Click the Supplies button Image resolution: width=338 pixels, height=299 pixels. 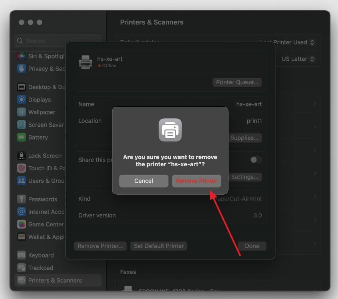pyautogui.click(x=244, y=138)
